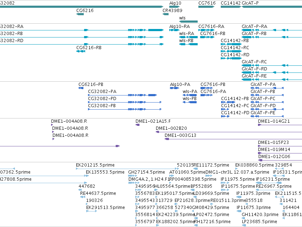Click the wls gene arrow bar
The height and width of the screenshot is (227, 302).
tap(188, 22)
